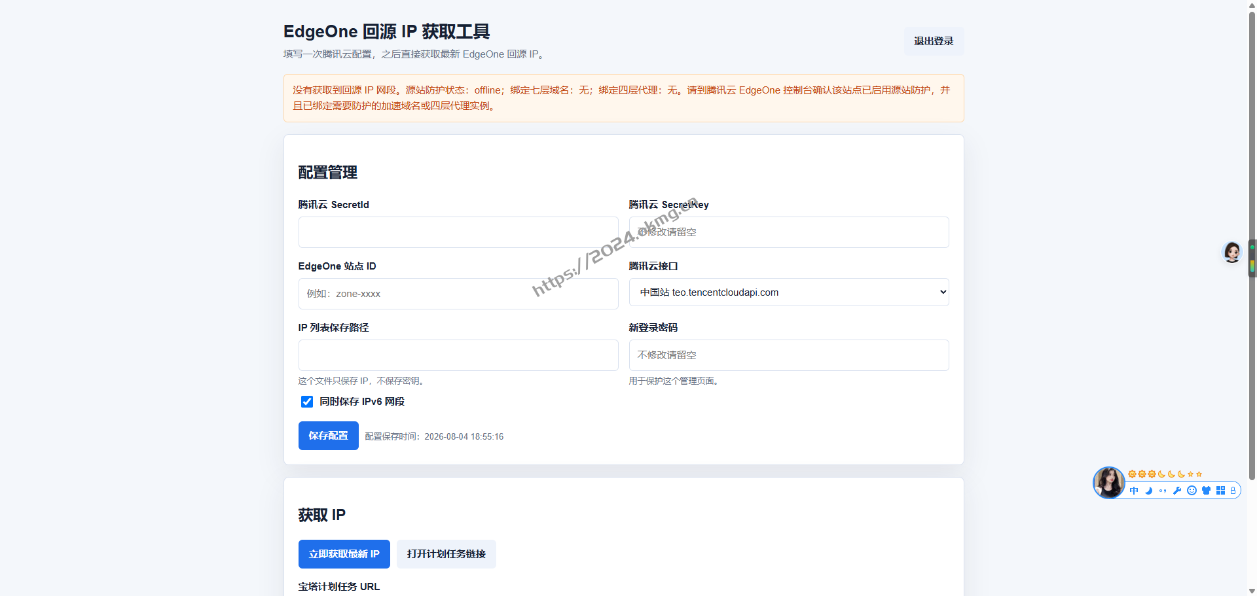Focus IP 列表保存路径 input field
Image resolution: width=1257 pixels, height=596 pixels.
[458, 355]
